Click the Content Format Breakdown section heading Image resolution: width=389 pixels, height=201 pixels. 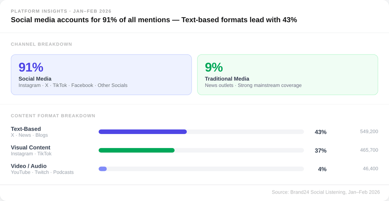pos(53,116)
